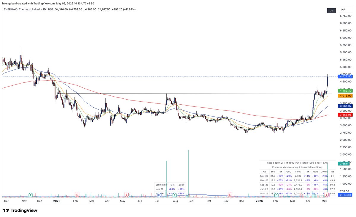Screen dimensions: 356x217
Task: Click the Sales header in fundamentals table
Action: (x=298, y=171)
